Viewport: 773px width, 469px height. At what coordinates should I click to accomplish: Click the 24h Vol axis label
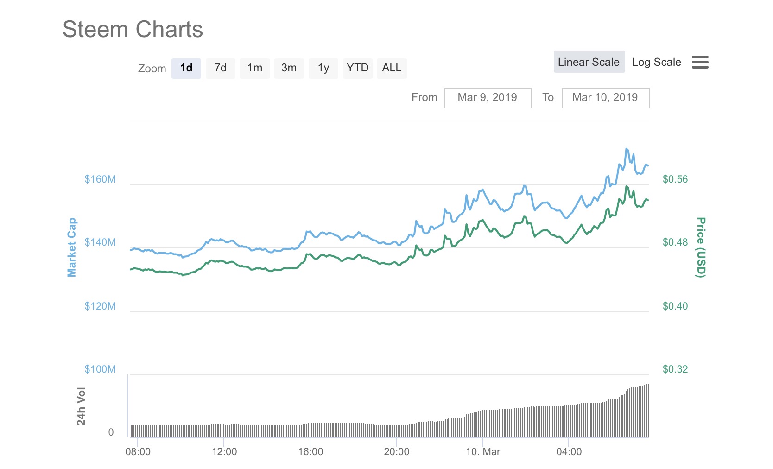(81, 406)
